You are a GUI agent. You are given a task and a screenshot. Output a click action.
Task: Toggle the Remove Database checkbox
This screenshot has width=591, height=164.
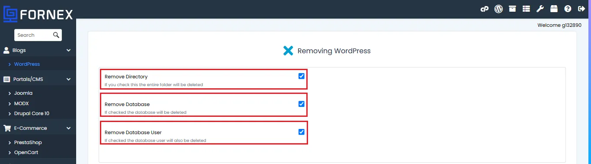pos(302,104)
